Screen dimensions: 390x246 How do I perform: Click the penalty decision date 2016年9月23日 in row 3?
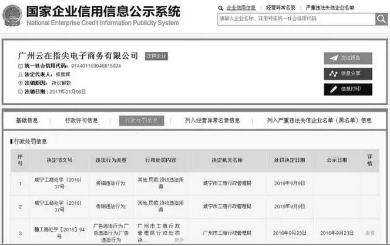pos(290,233)
